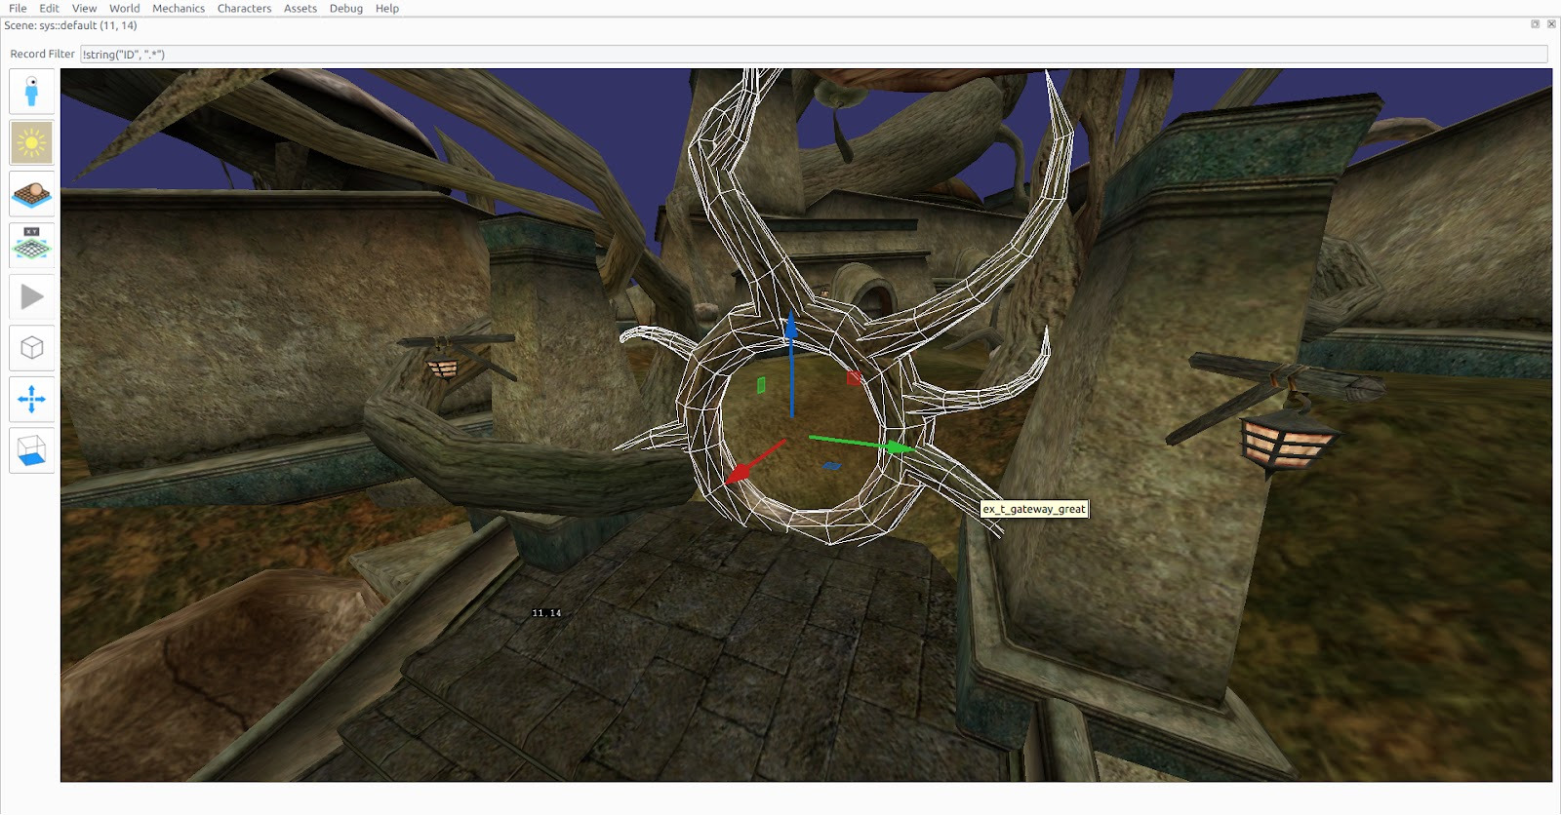The width and height of the screenshot is (1561, 815).
Task: Open the File menu
Action: coord(18,8)
